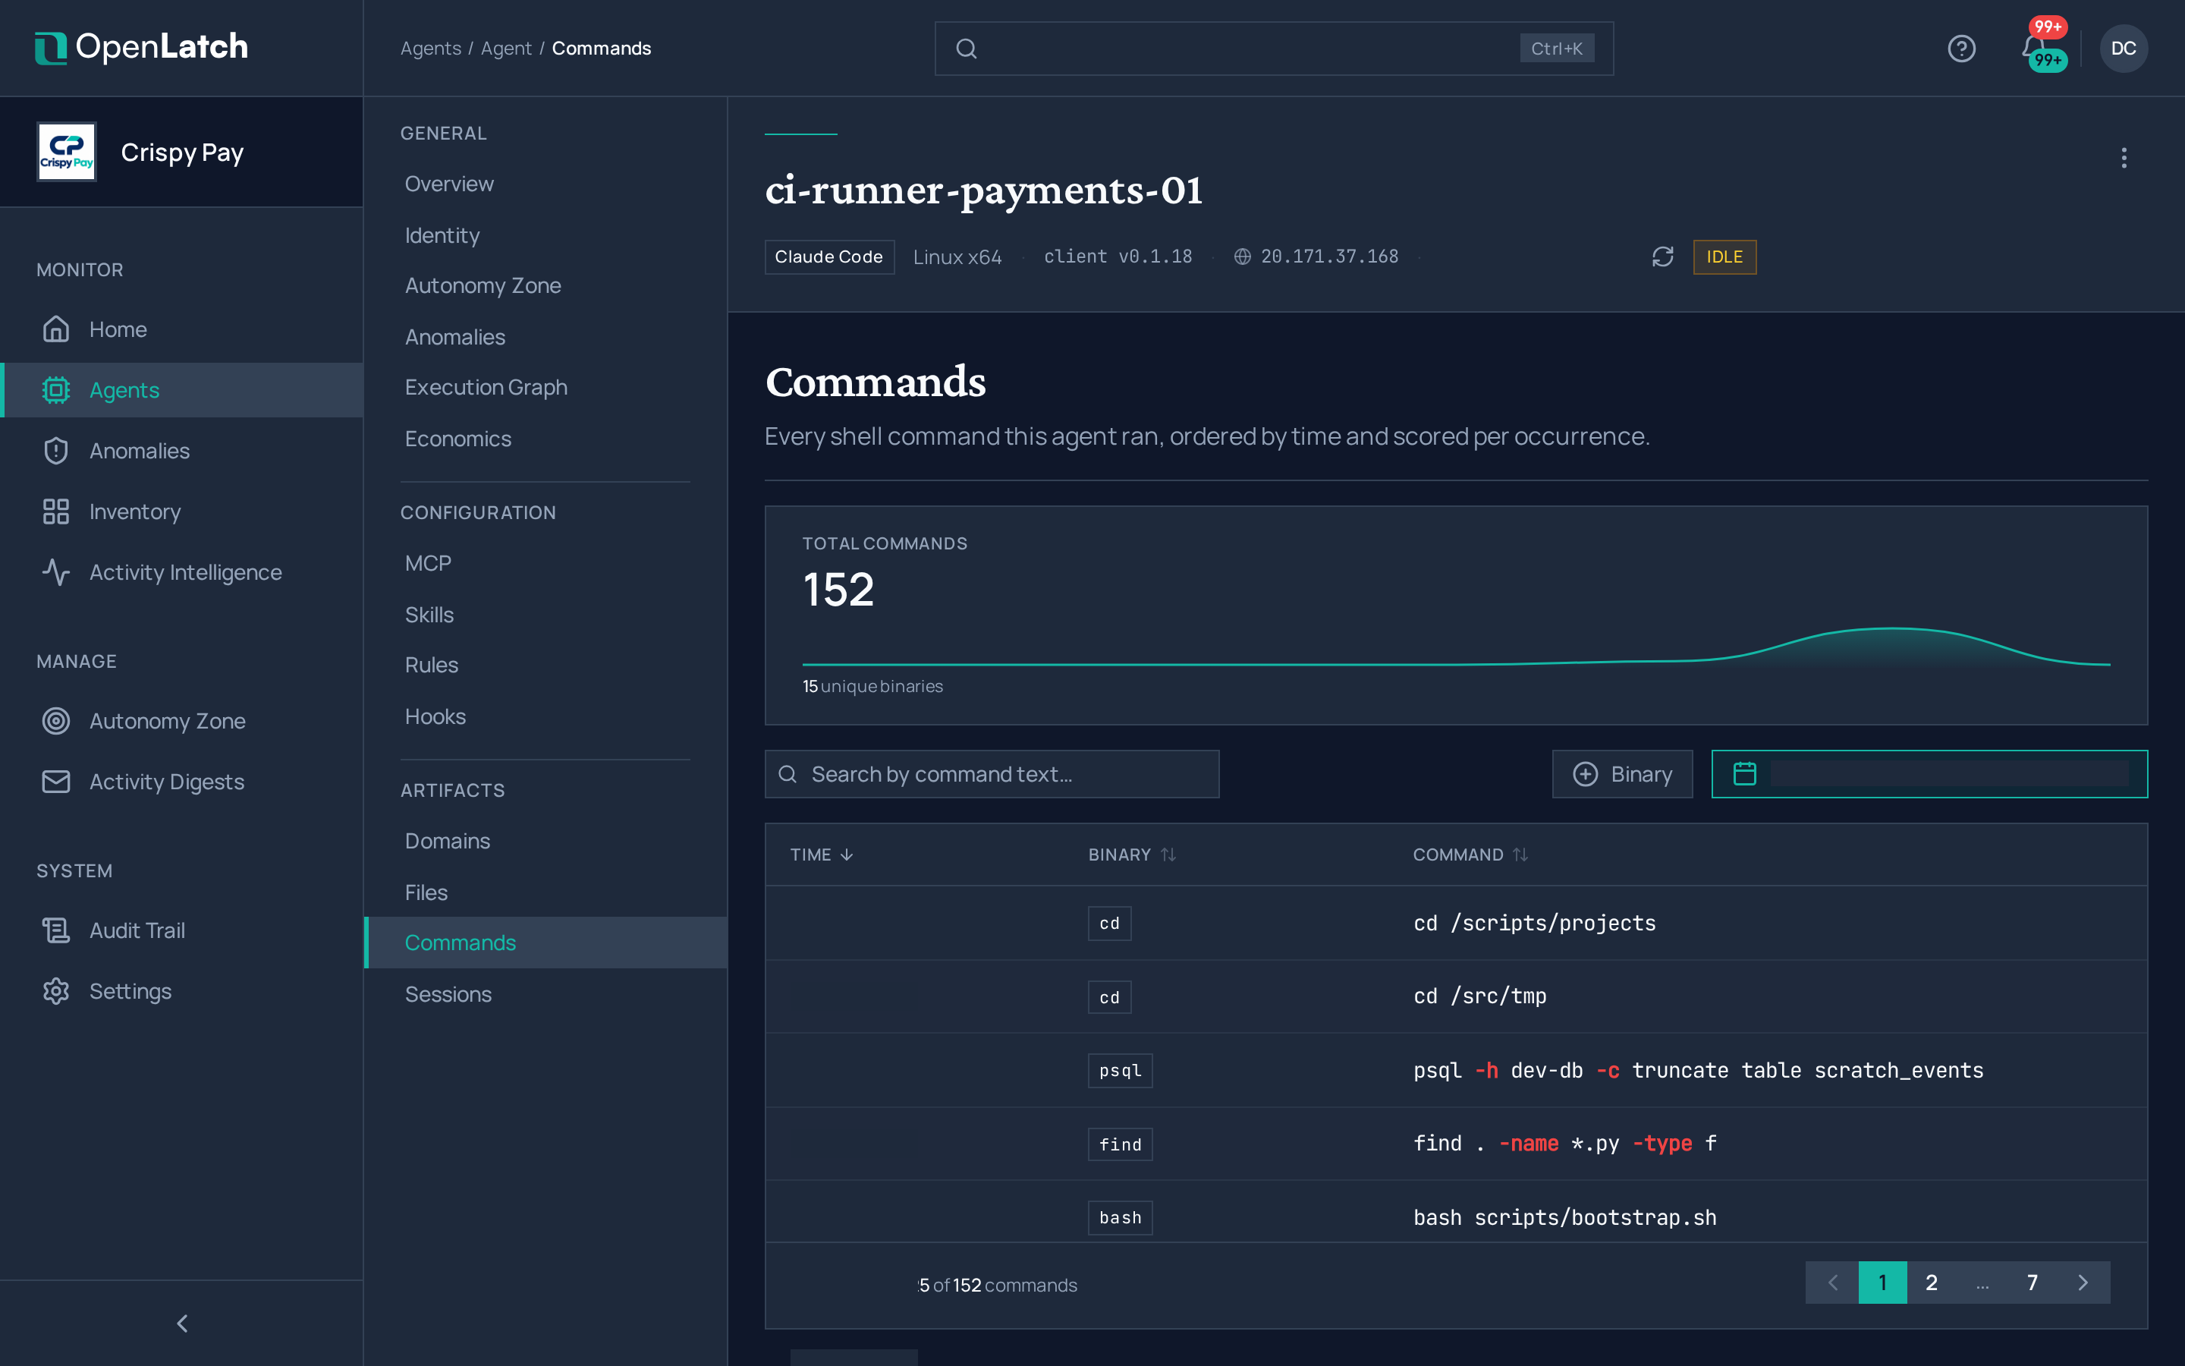The width and height of the screenshot is (2185, 1366).
Task: Open the Binary filter
Action: tap(1621, 774)
